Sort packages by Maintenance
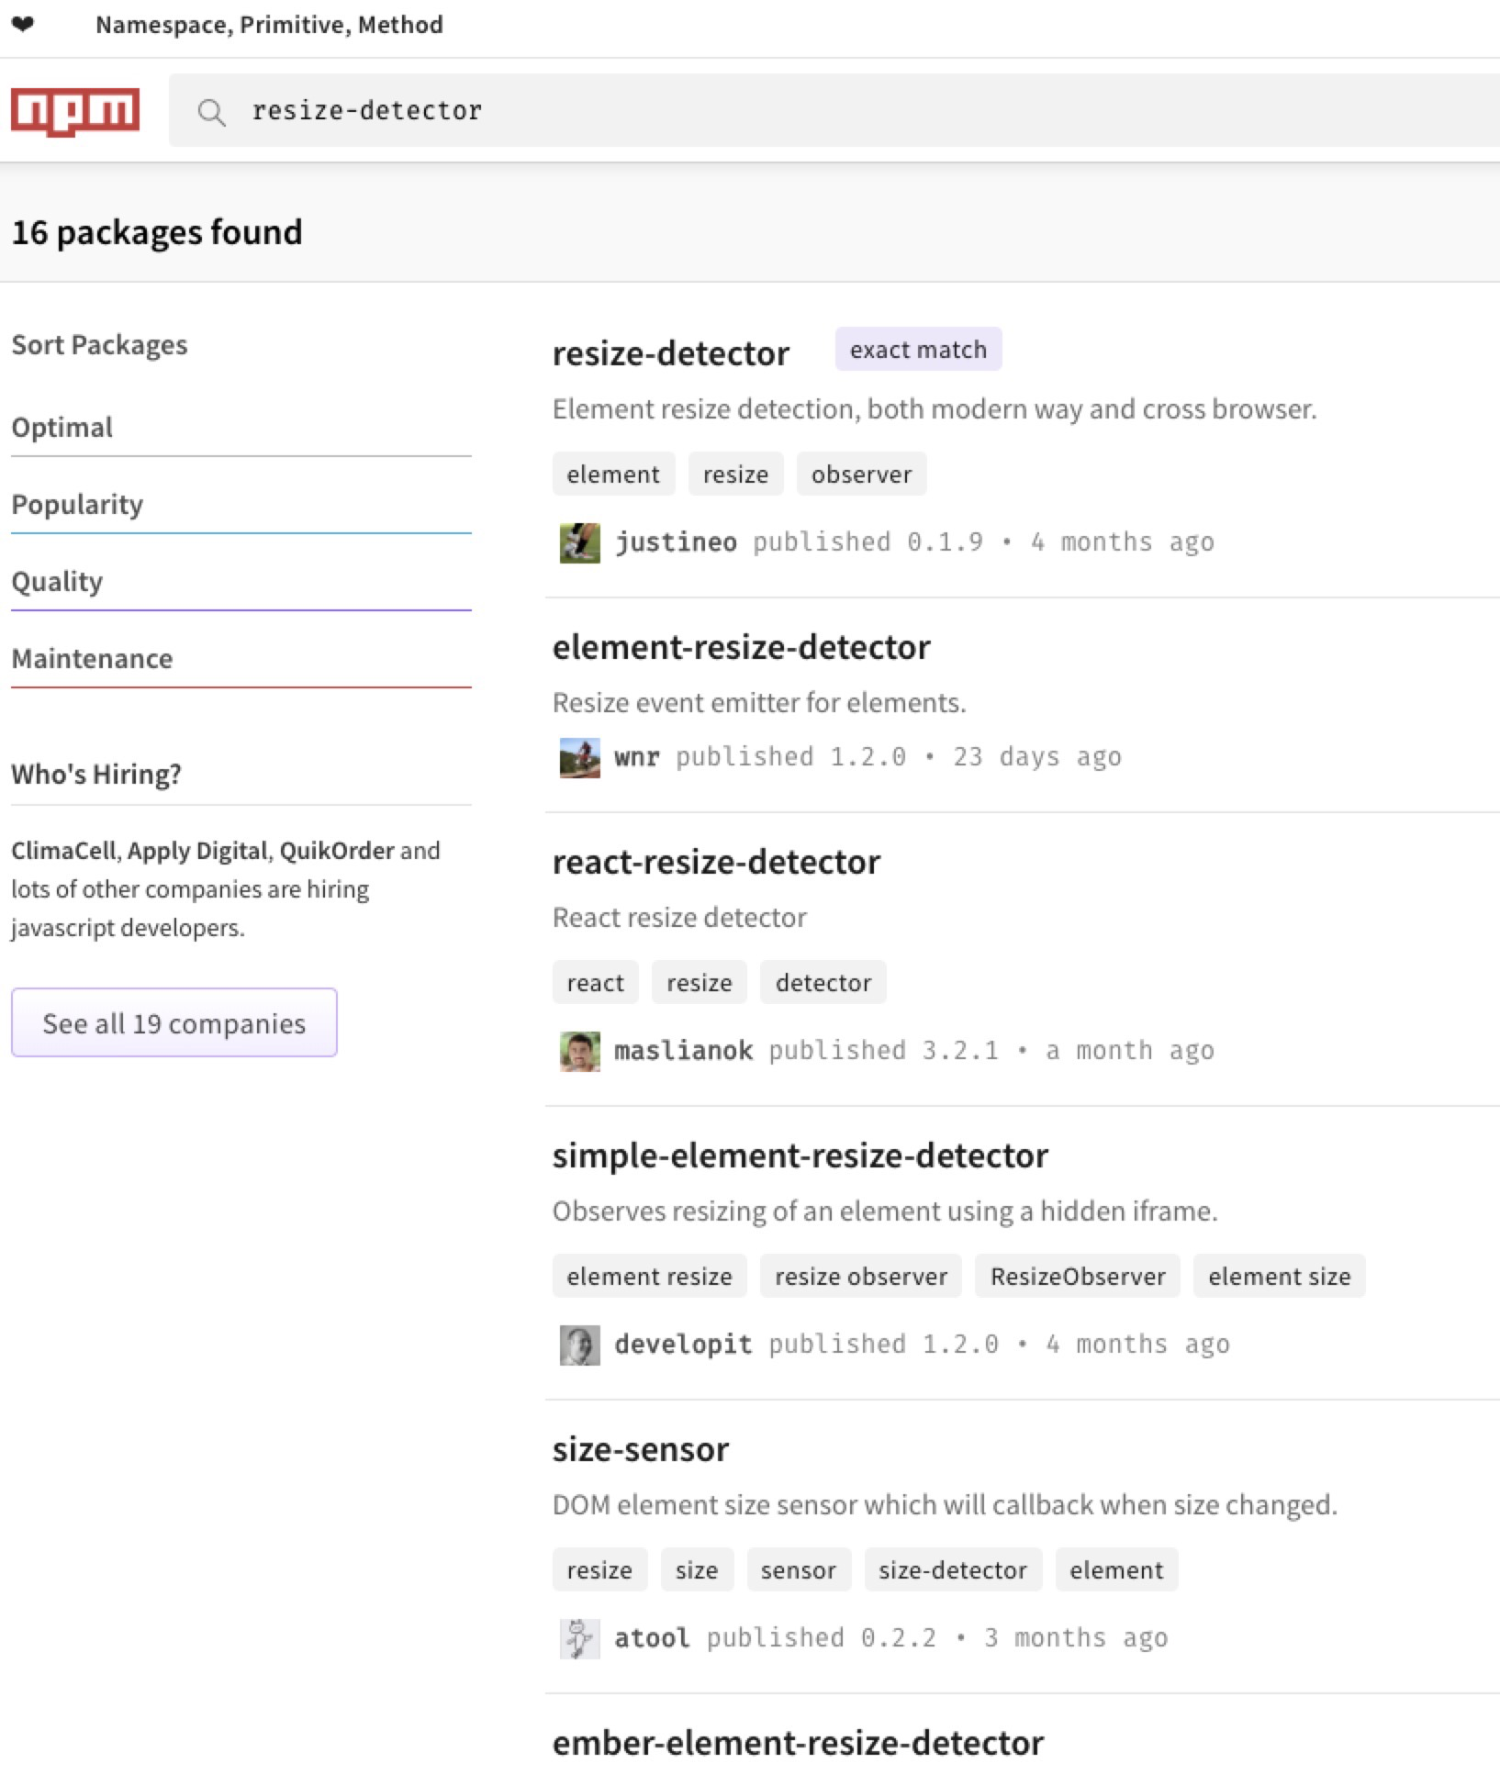Viewport: 1500px width, 1775px height. [92, 659]
